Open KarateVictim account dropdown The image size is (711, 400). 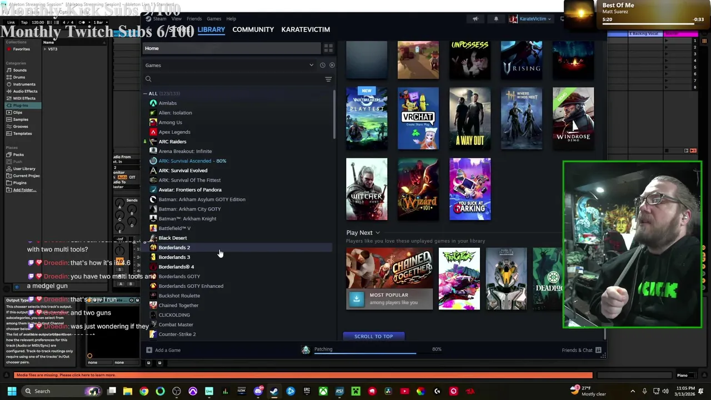(530, 19)
